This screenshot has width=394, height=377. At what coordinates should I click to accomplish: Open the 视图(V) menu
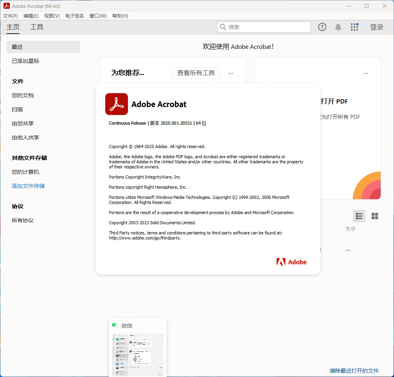(52, 16)
